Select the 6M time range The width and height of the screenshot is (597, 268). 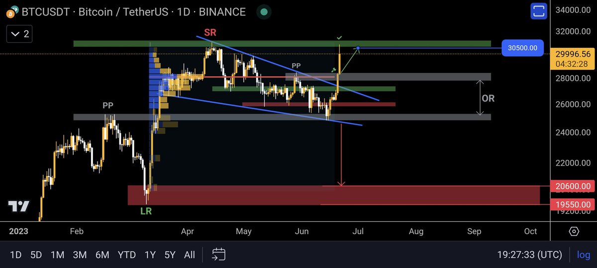coord(102,255)
